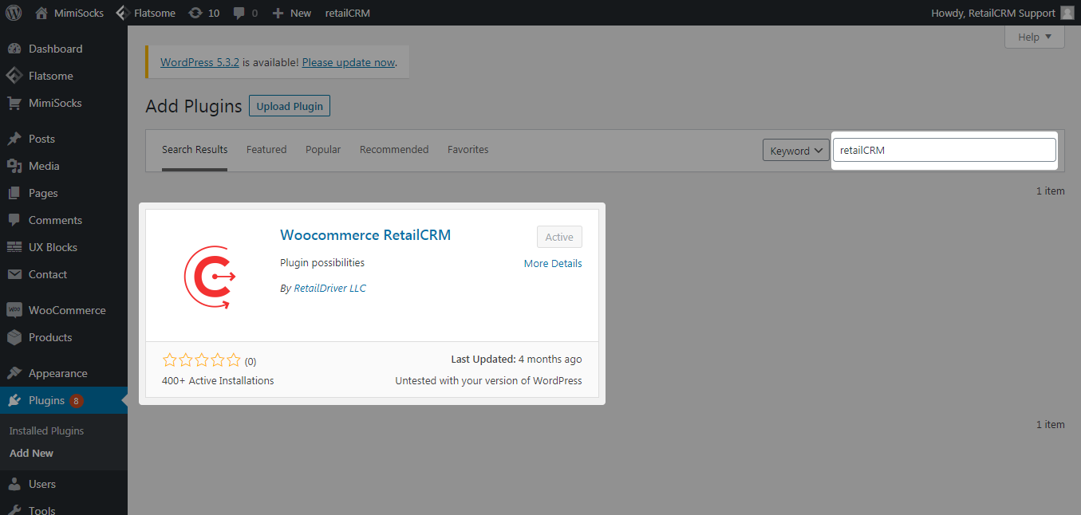
Task: Open the Keyword search type dropdown
Action: 796,151
